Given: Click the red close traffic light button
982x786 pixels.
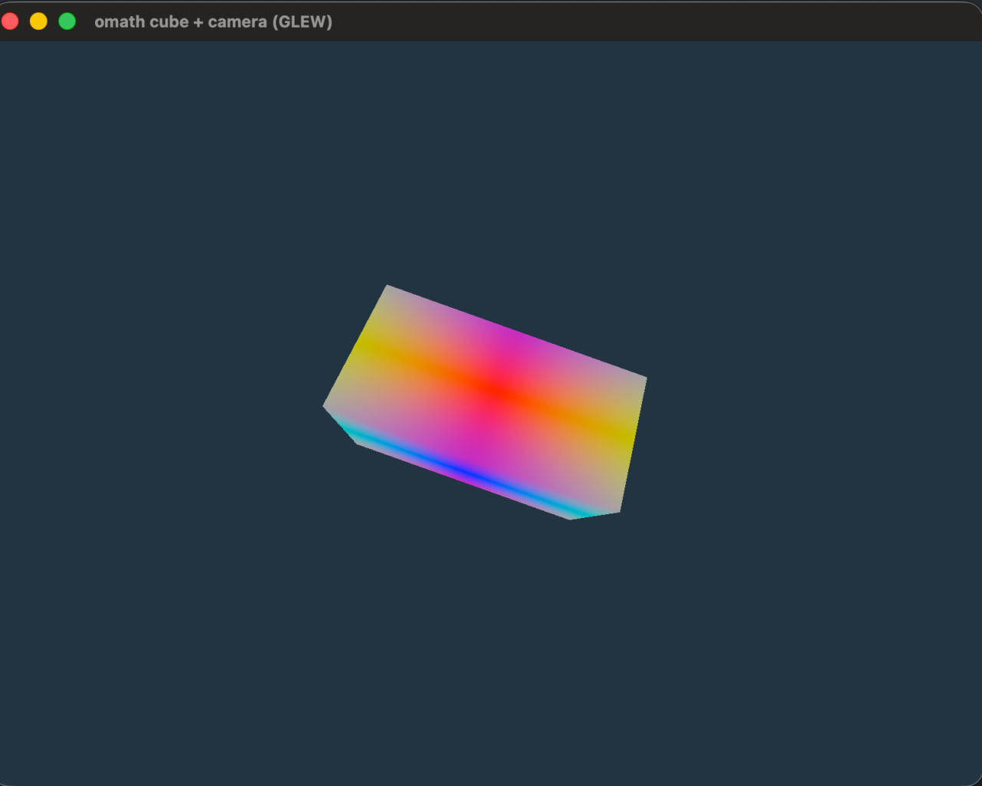Looking at the screenshot, I should pyautogui.click(x=10, y=21).
